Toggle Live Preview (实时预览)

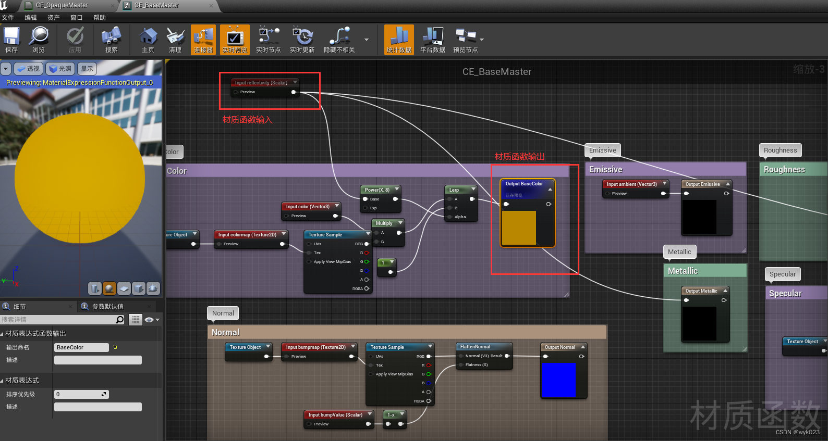[x=235, y=40]
